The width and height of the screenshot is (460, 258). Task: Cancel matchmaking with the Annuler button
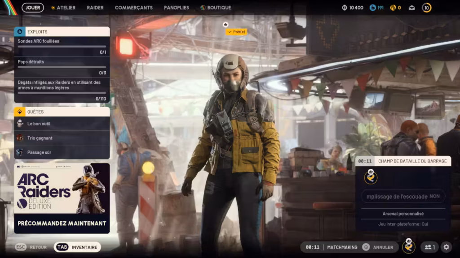click(379, 247)
